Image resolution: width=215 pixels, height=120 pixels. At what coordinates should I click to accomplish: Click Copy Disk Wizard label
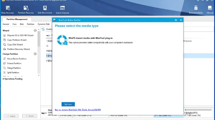pos(15,44)
